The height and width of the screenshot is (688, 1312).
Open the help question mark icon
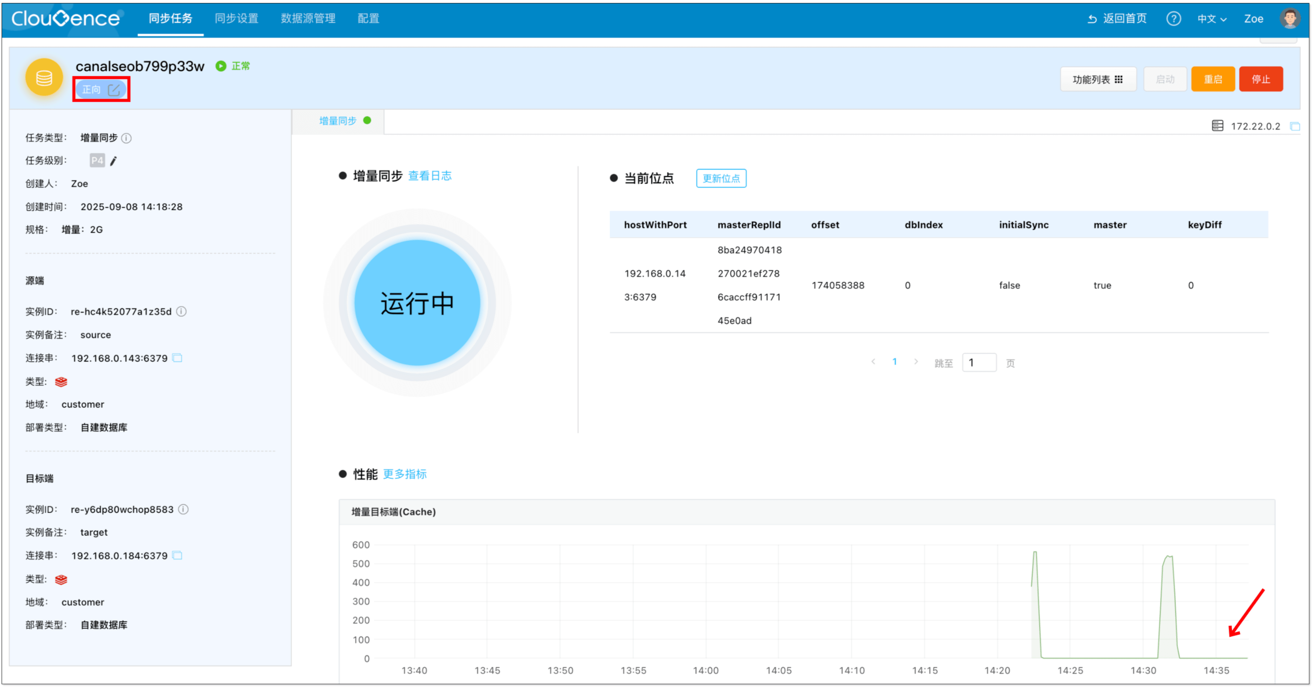click(x=1173, y=19)
